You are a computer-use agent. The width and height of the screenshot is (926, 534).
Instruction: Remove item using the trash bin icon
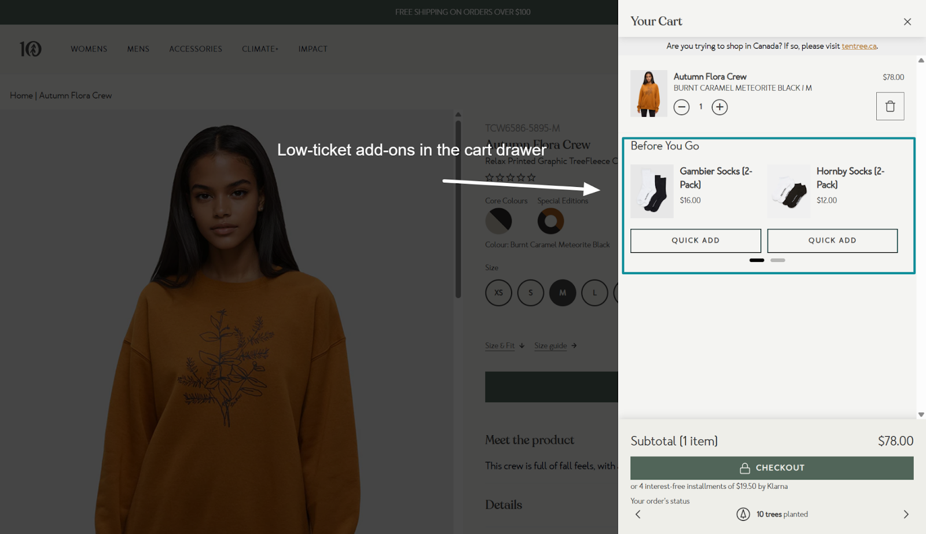coord(890,106)
